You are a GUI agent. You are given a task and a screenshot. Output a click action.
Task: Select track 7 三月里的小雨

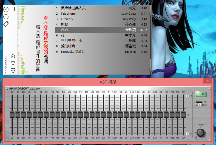tap(101, 41)
